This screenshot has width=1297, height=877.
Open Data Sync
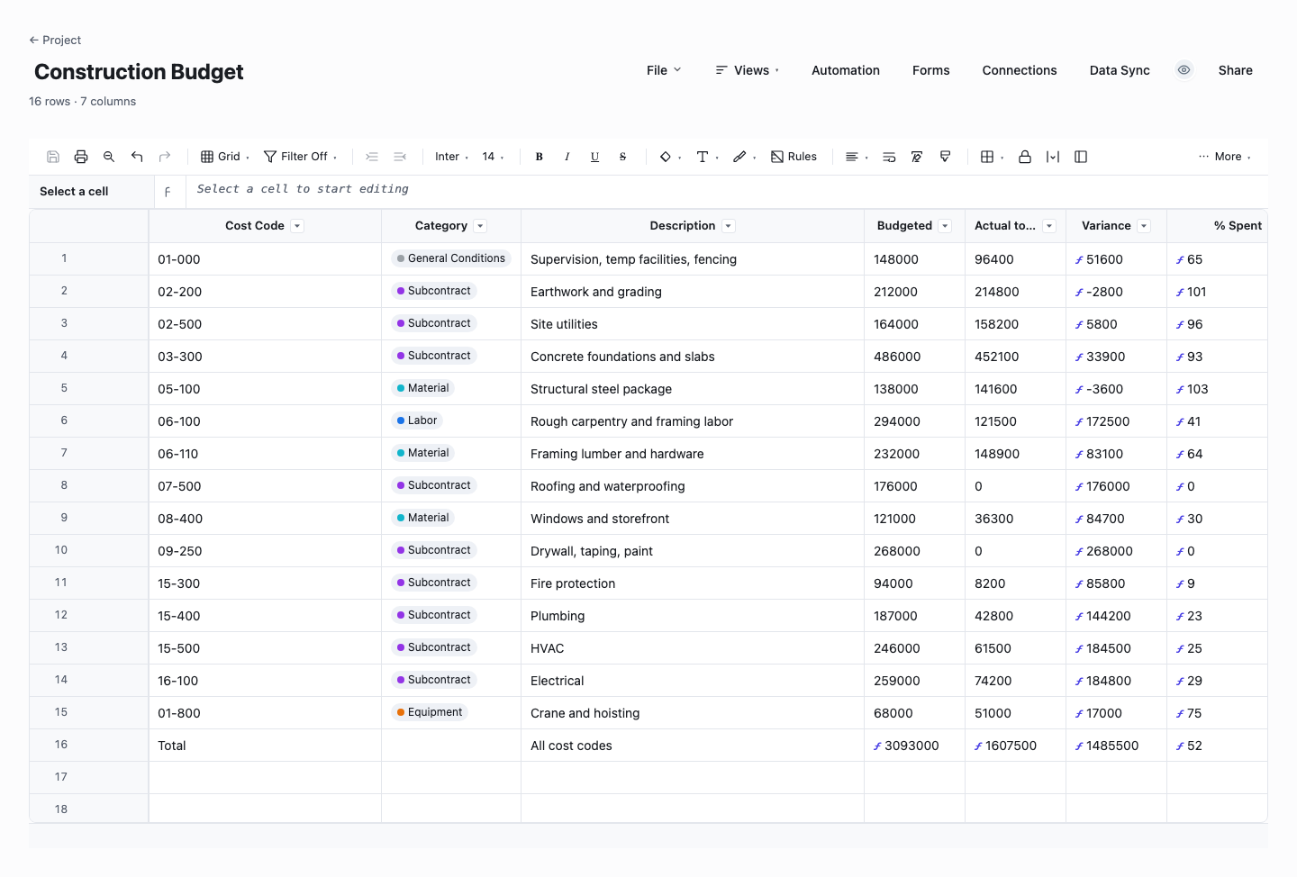[1120, 70]
